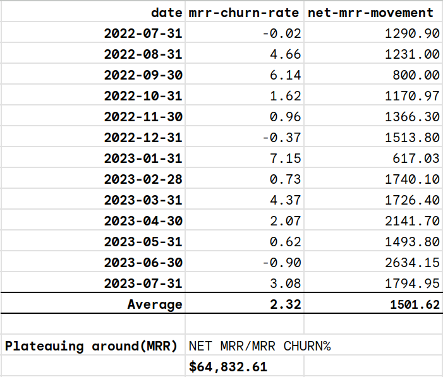Image resolution: width=443 pixels, height=377 pixels.
Task: Select churn rate cell showing 1.62
Action: tap(245, 95)
